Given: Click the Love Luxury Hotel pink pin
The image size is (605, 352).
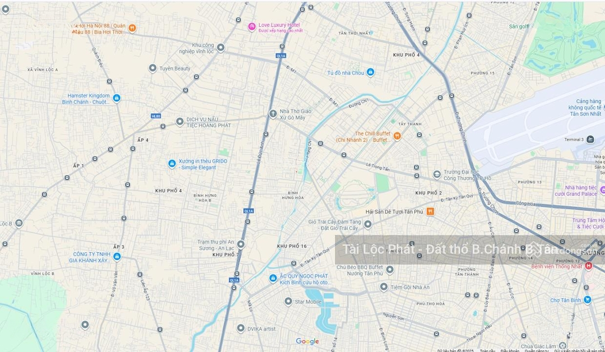Looking at the screenshot, I should click(252, 26).
